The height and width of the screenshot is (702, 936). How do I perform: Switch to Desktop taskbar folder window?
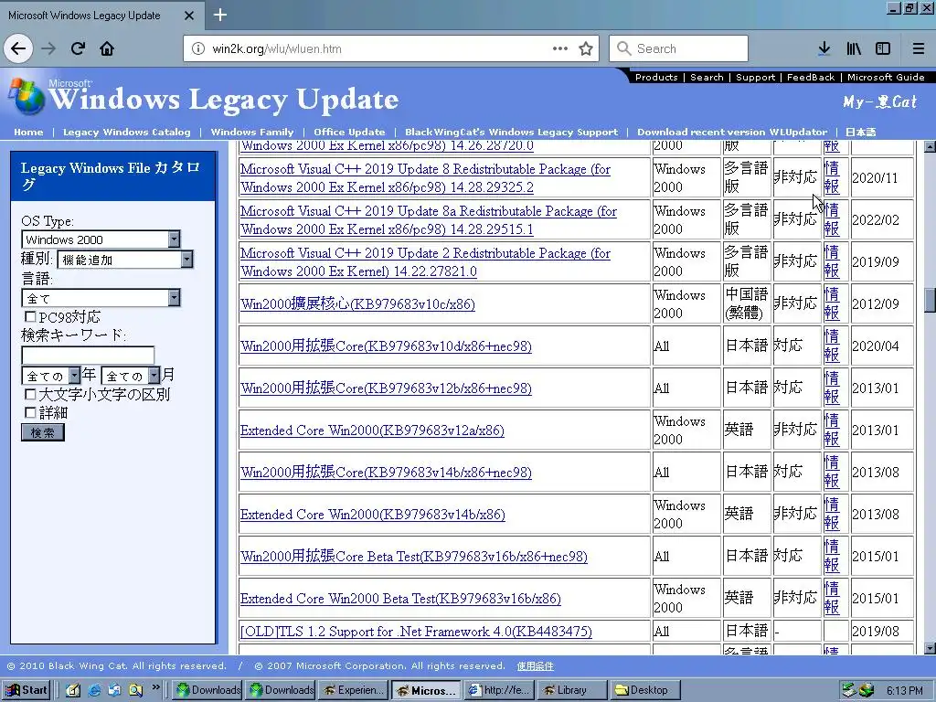(645, 690)
